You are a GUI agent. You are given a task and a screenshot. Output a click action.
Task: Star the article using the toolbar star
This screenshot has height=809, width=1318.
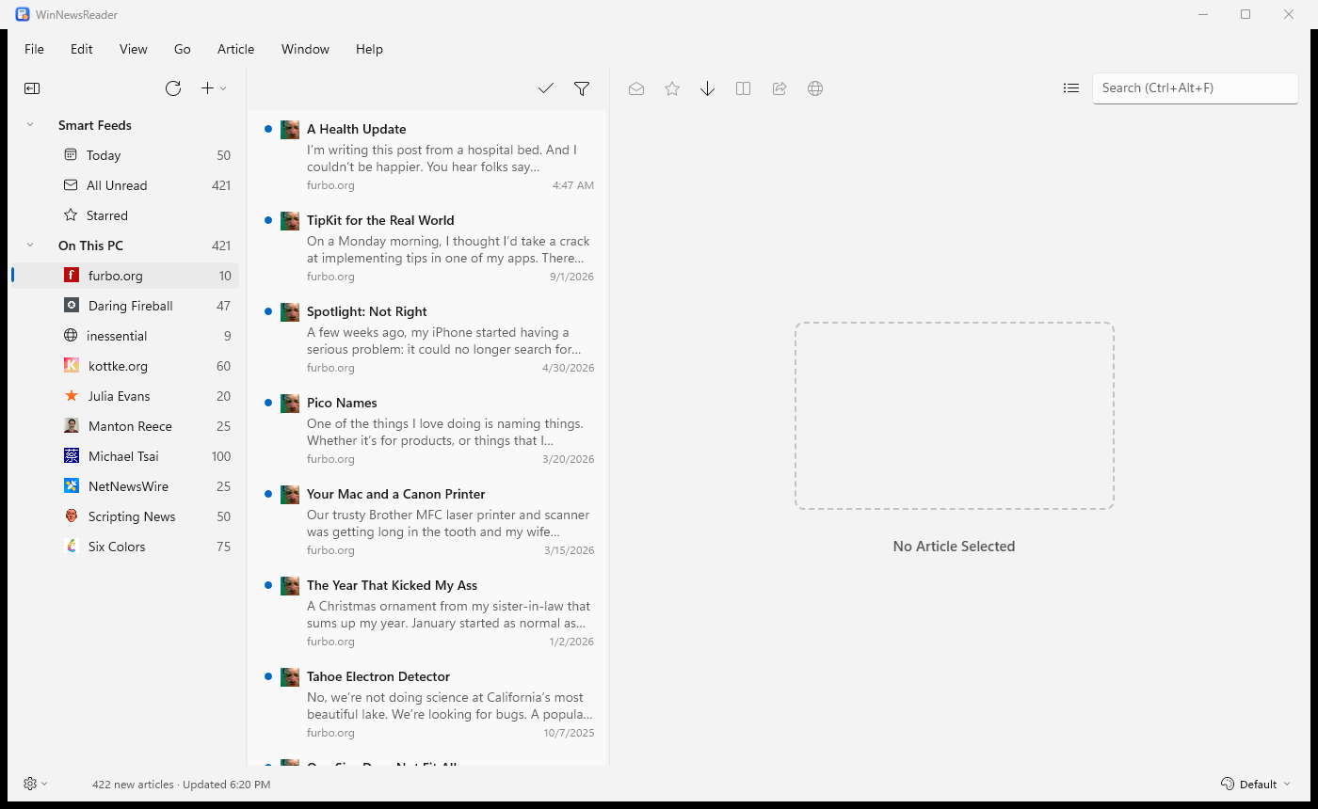[x=672, y=88]
